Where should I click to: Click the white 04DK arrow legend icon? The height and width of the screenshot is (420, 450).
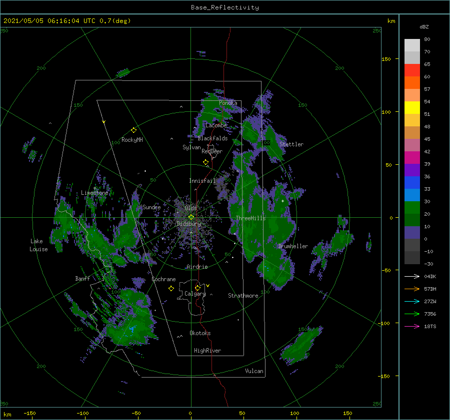(x=412, y=276)
